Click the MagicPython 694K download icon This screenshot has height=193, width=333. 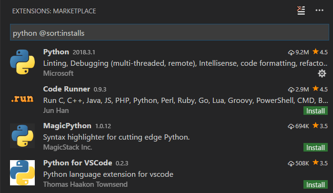point(292,126)
